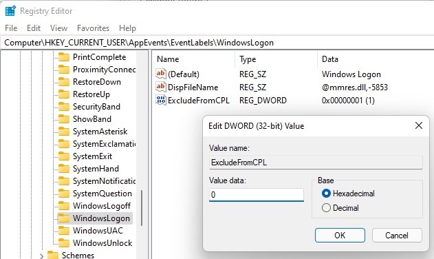Select the WindowsLogon folder icon
The width and height of the screenshot is (434, 259).
[x=64, y=218]
